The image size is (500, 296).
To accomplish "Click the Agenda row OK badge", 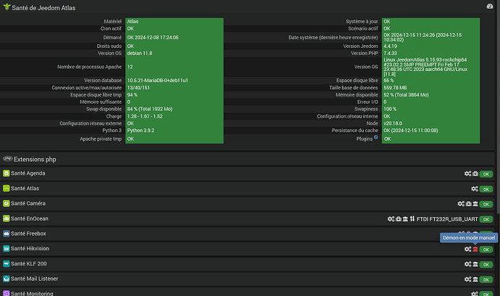I will click(x=486, y=174).
